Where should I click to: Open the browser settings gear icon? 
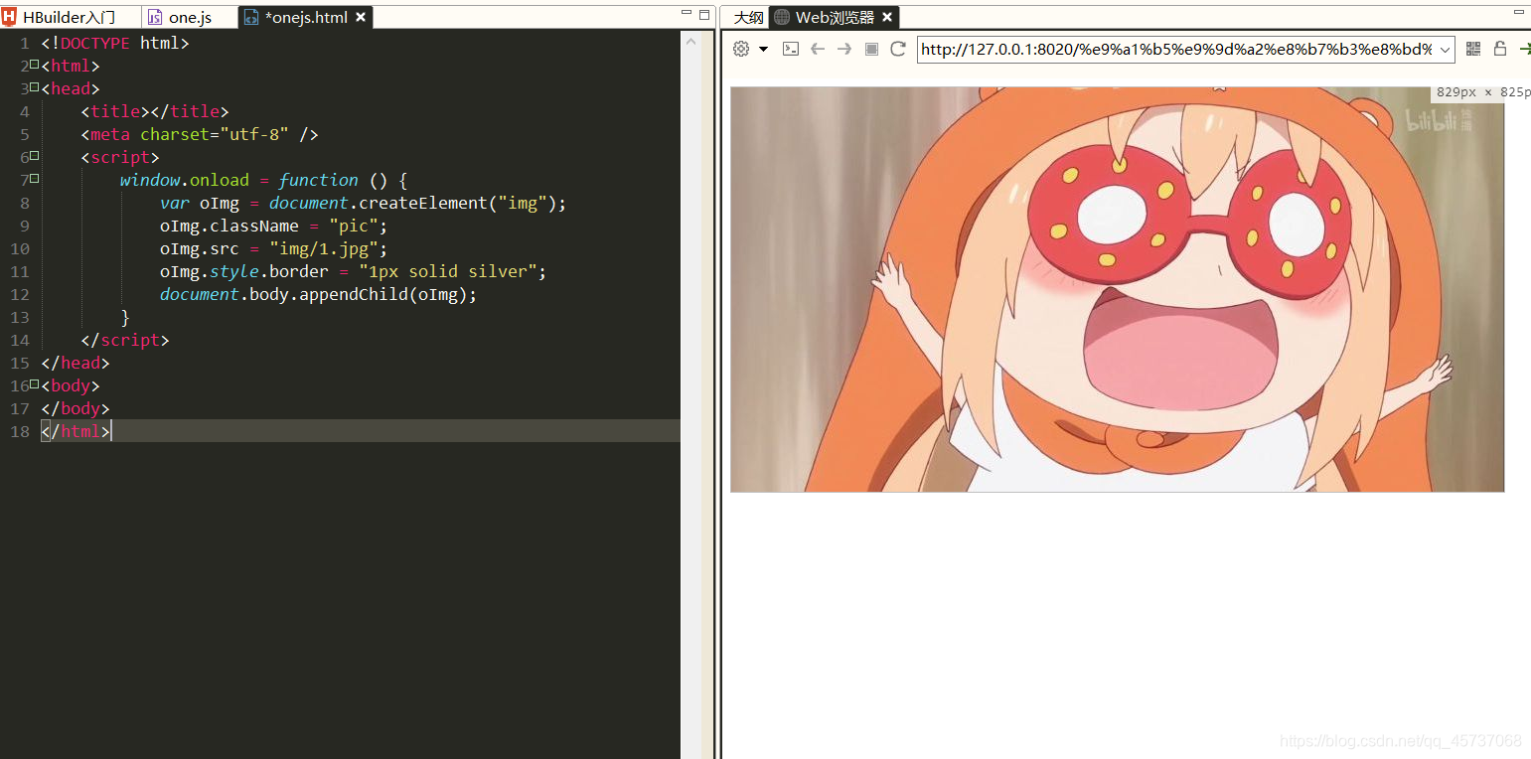click(741, 49)
